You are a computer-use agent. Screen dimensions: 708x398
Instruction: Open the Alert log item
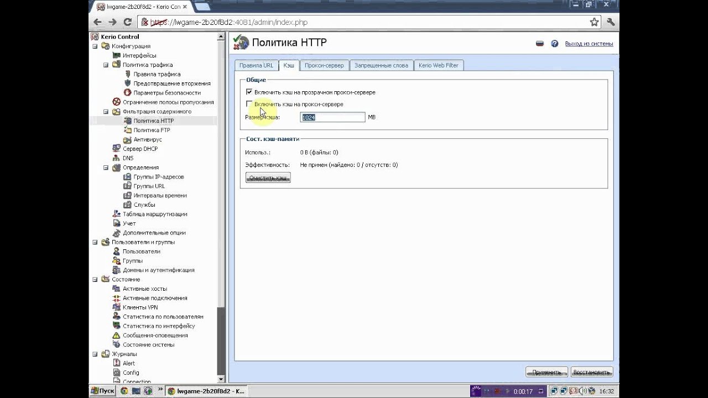point(129,363)
